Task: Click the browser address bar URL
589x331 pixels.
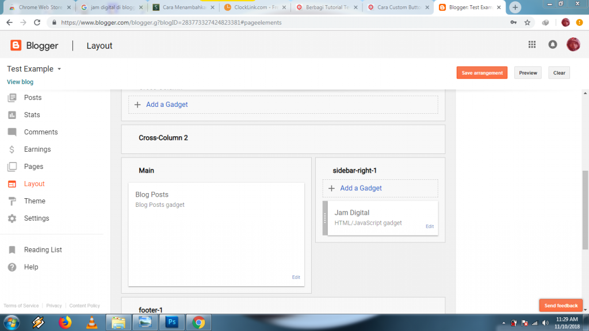Action: point(171,22)
